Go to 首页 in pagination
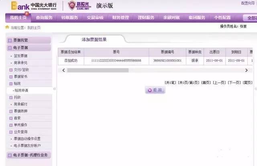 click(206, 83)
